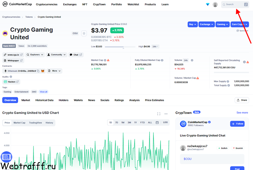Click the Low/High price range bar
The height and width of the screenshot is (170, 253).
tap(120, 47)
